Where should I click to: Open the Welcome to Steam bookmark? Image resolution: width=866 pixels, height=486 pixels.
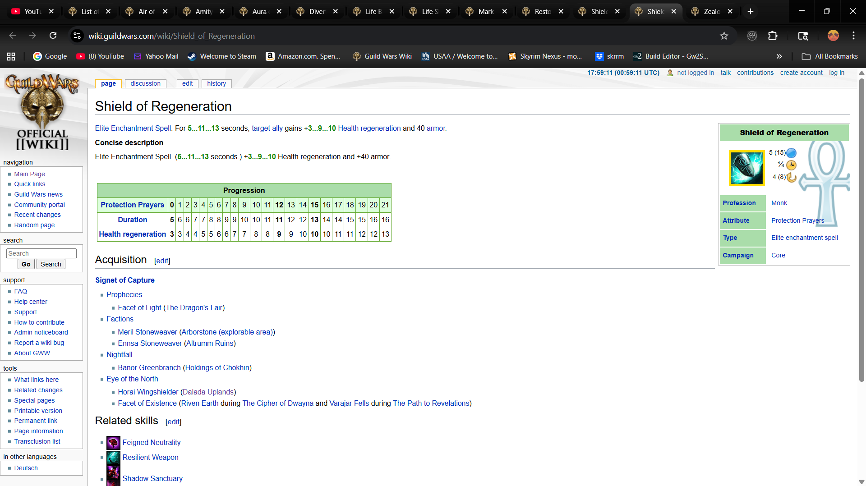tap(222, 56)
